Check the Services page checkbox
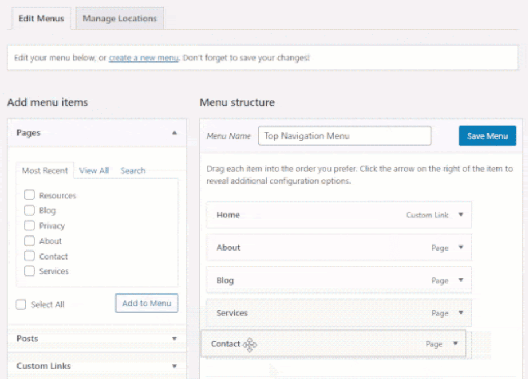This screenshot has height=379, width=528. pyautogui.click(x=29, y=271)
